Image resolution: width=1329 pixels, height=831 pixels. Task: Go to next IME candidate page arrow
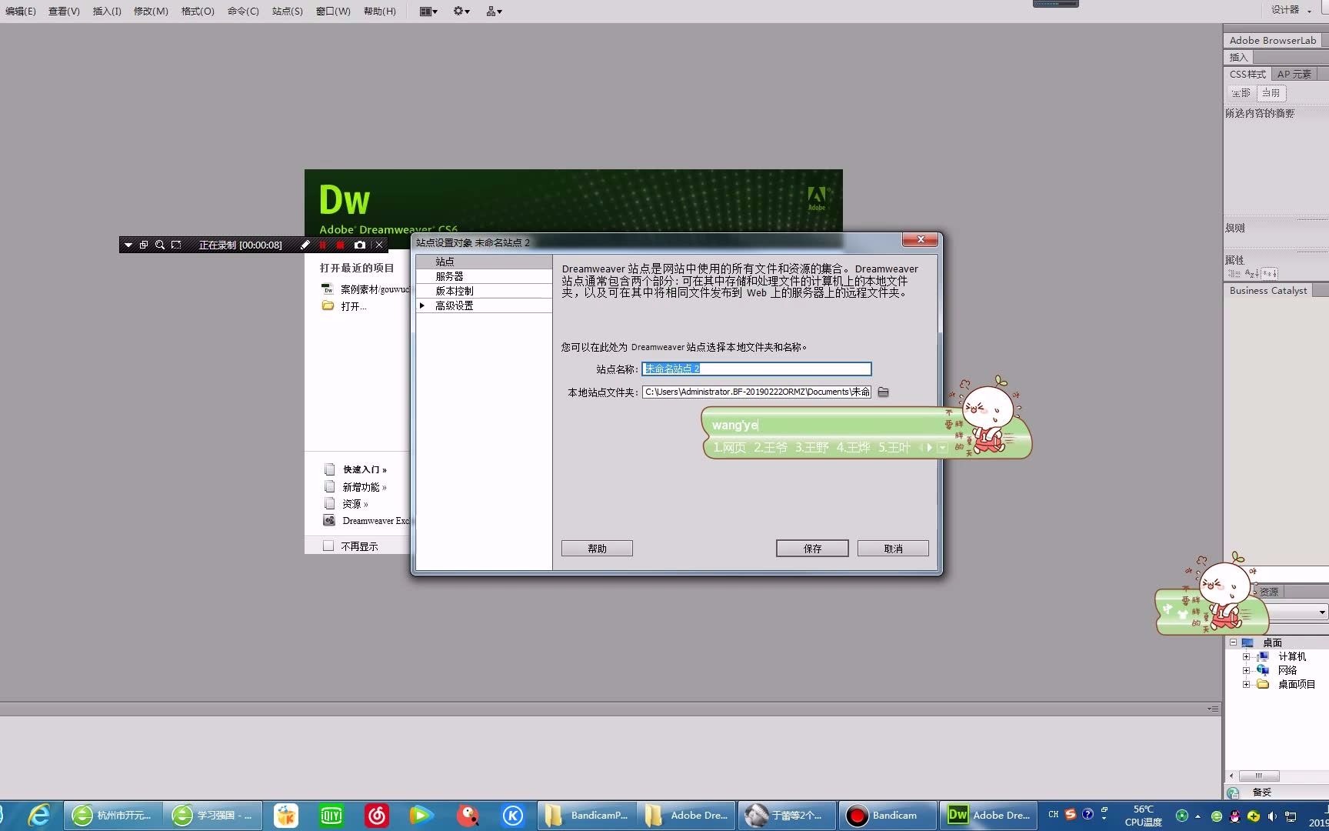pos(930,447)
